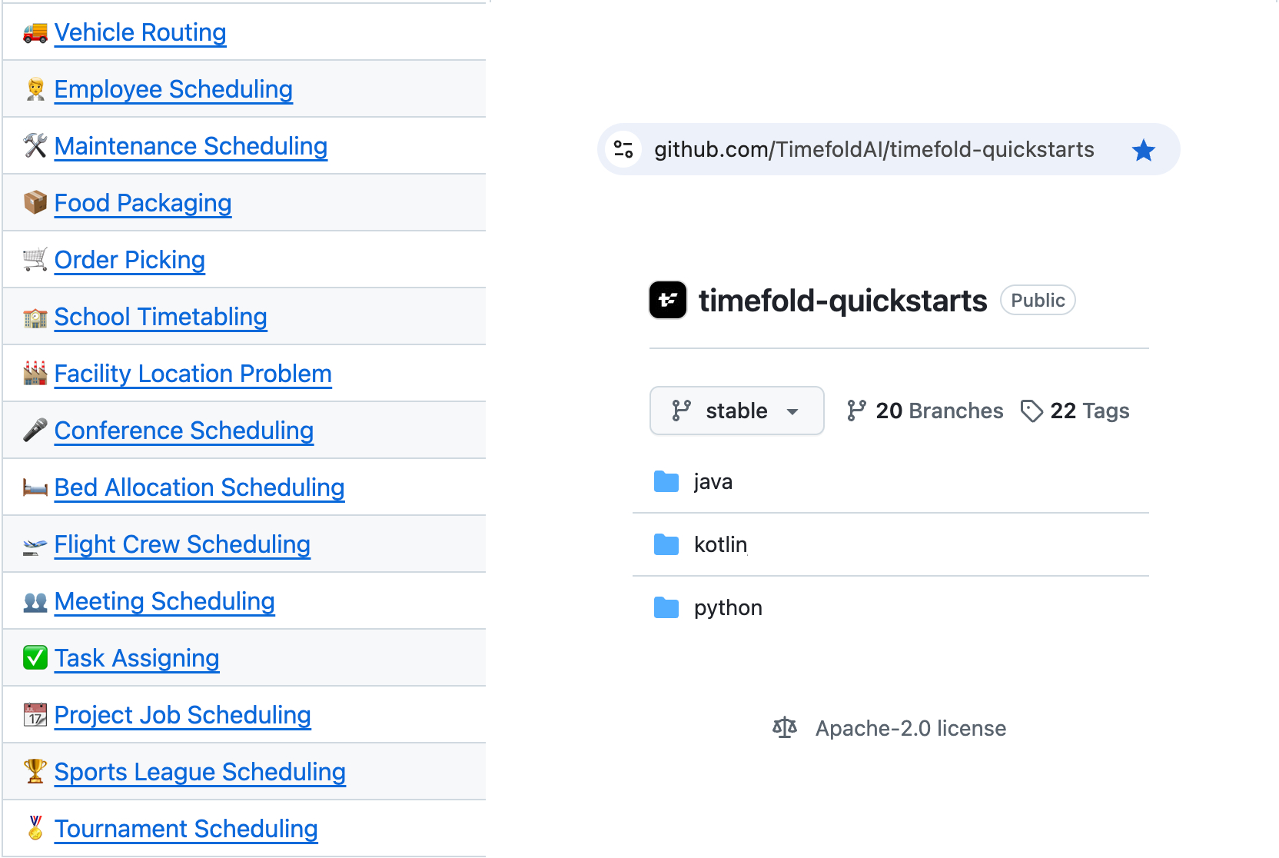
Task: Open the Apache-2.0 license link
Action: 910,728
